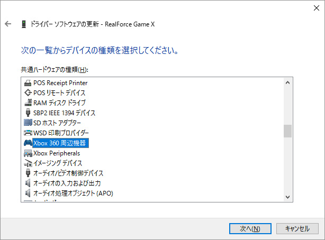The height and width of the screenshot is (240, 325).
Task: Click the list scrollbar down arrow
Action: (288, 197)
